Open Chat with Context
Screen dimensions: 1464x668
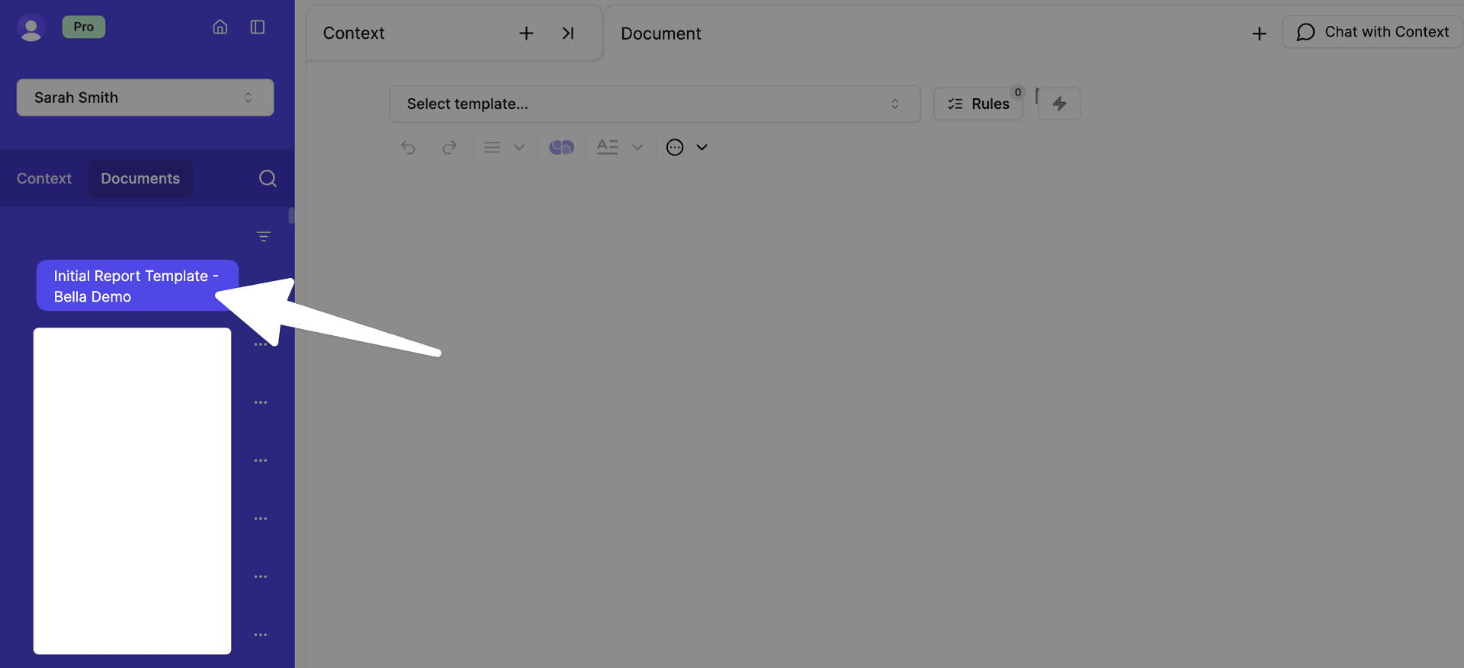coord(1372,32)
